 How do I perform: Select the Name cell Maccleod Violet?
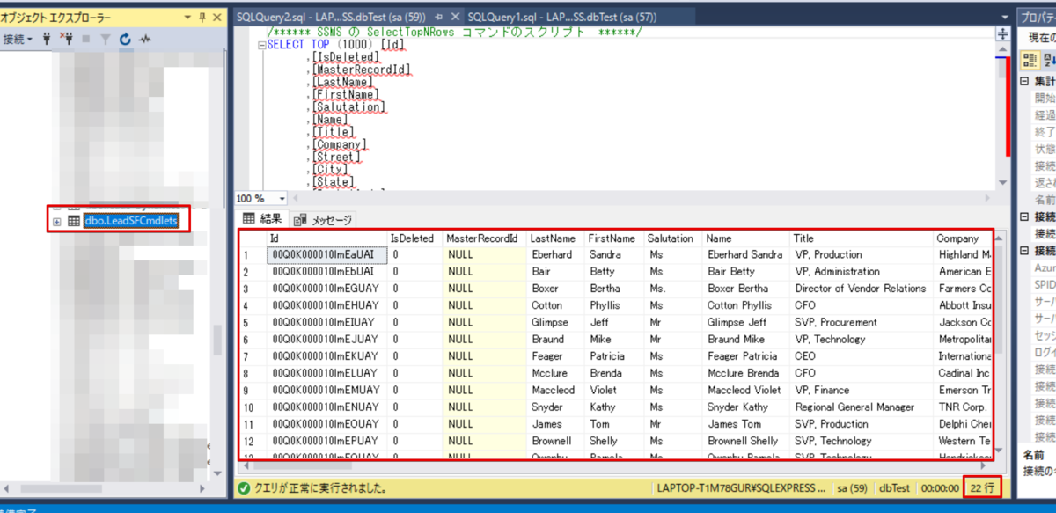[x=746, y=391]
